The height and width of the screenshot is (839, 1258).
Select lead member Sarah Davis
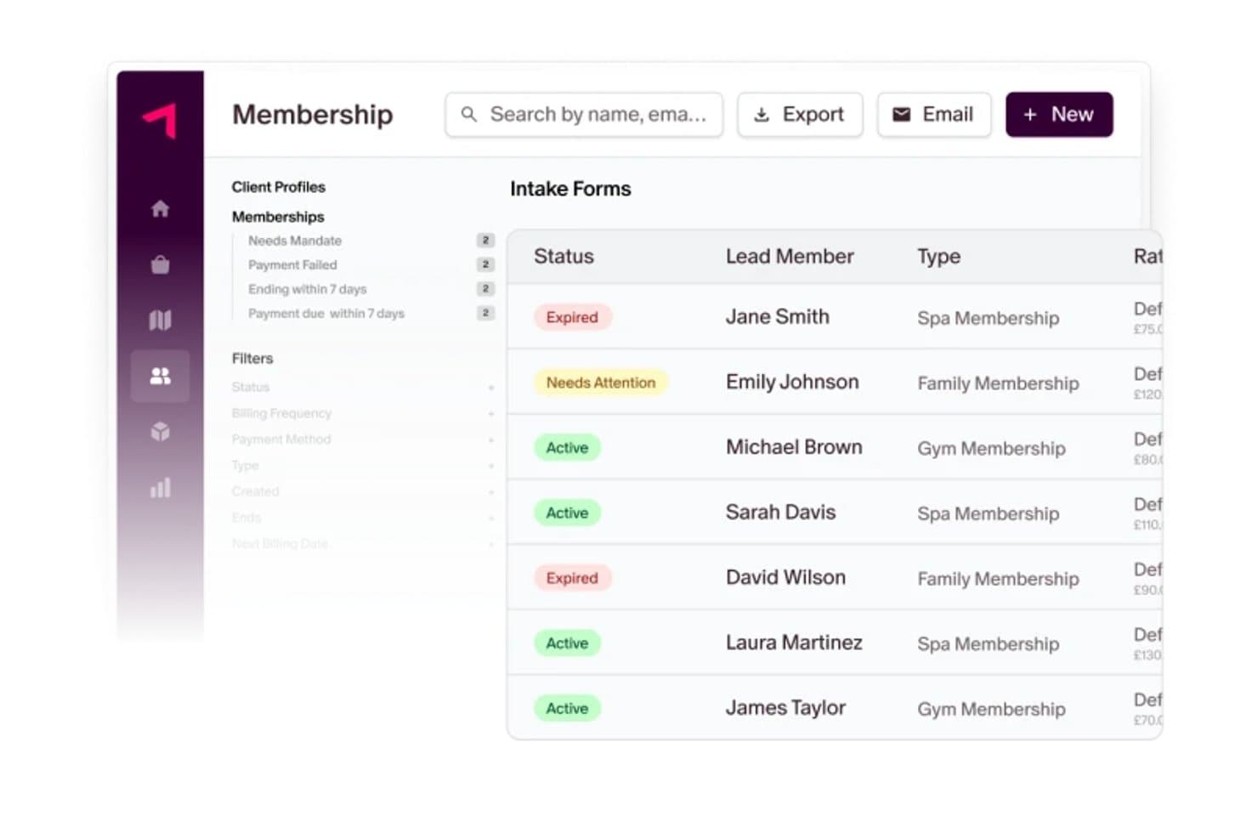(780, 513)
